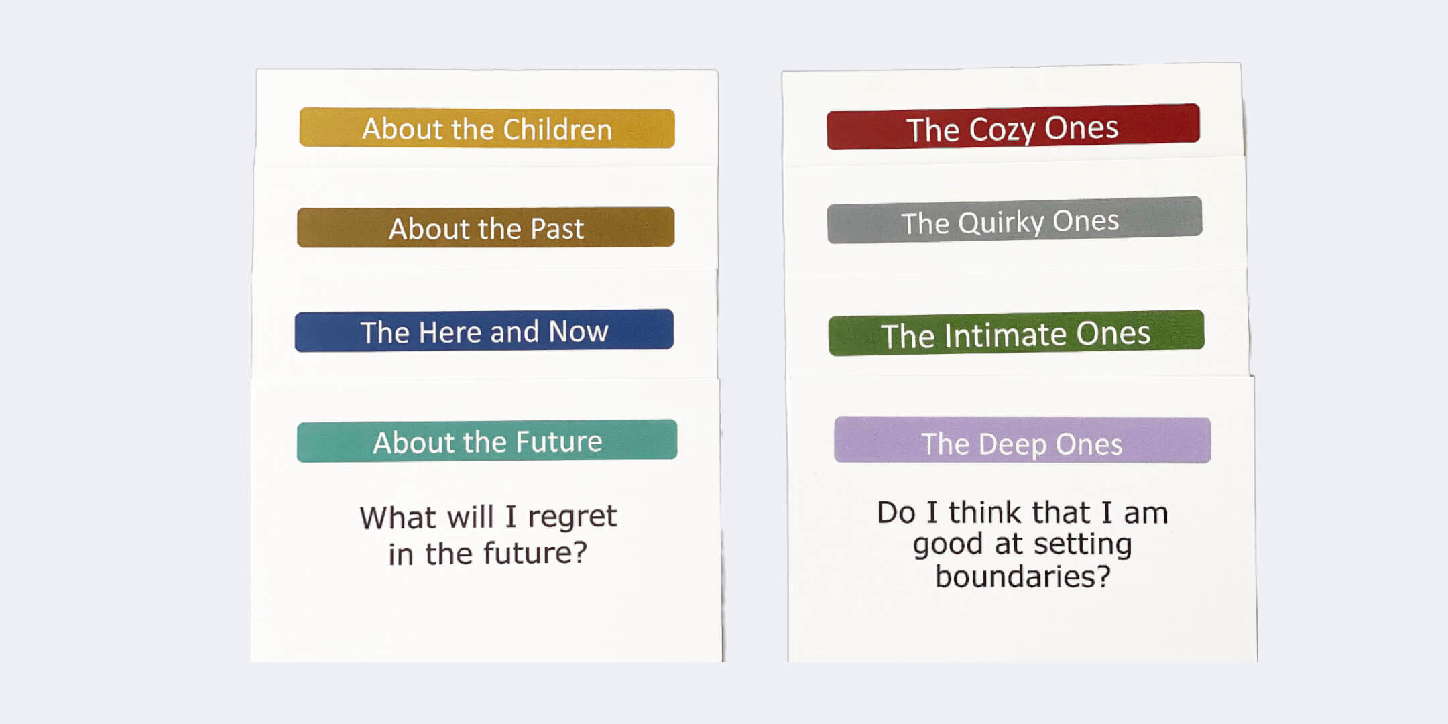Choose the purple Deep Ones label

pyautogui.click(x=1022, y=441)
